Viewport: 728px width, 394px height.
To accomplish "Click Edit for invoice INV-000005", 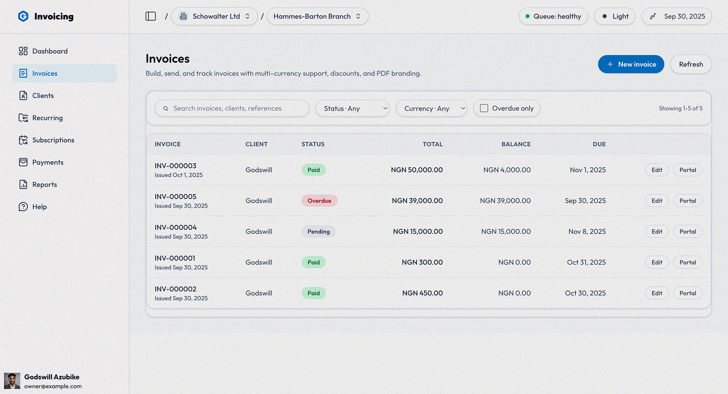I will tap(657, 201).
